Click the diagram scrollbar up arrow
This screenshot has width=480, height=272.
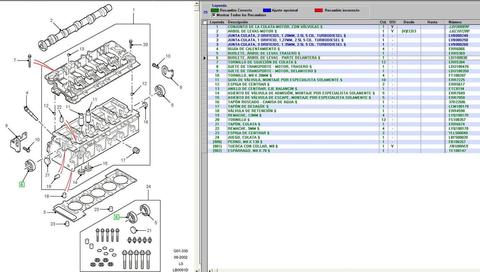(x=196, y=3)
